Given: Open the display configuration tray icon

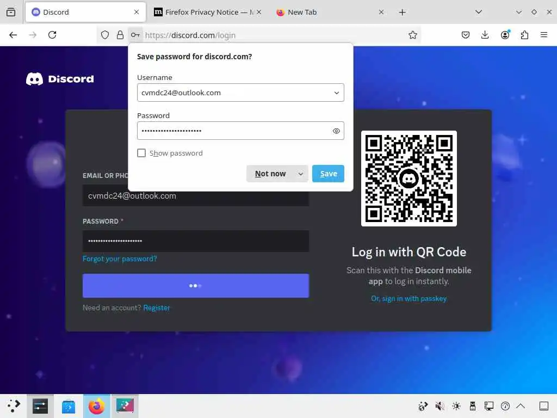Looking at the screenshot, I should 489,406.
